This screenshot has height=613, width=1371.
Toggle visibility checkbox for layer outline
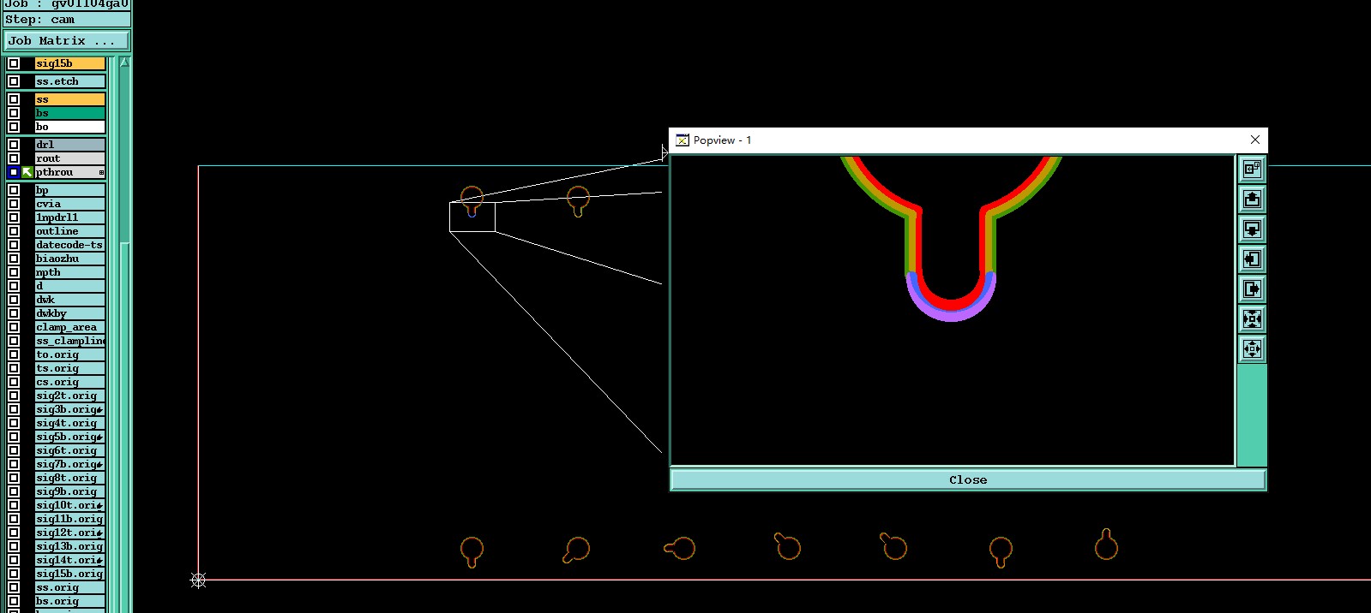click(x=14, y=231)
